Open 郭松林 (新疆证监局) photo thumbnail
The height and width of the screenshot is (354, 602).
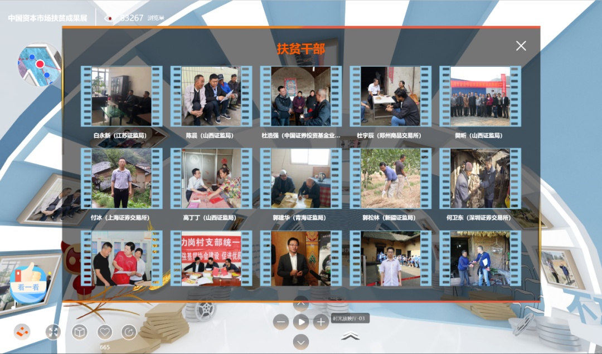pyautogui.click(x=390, y=178)
